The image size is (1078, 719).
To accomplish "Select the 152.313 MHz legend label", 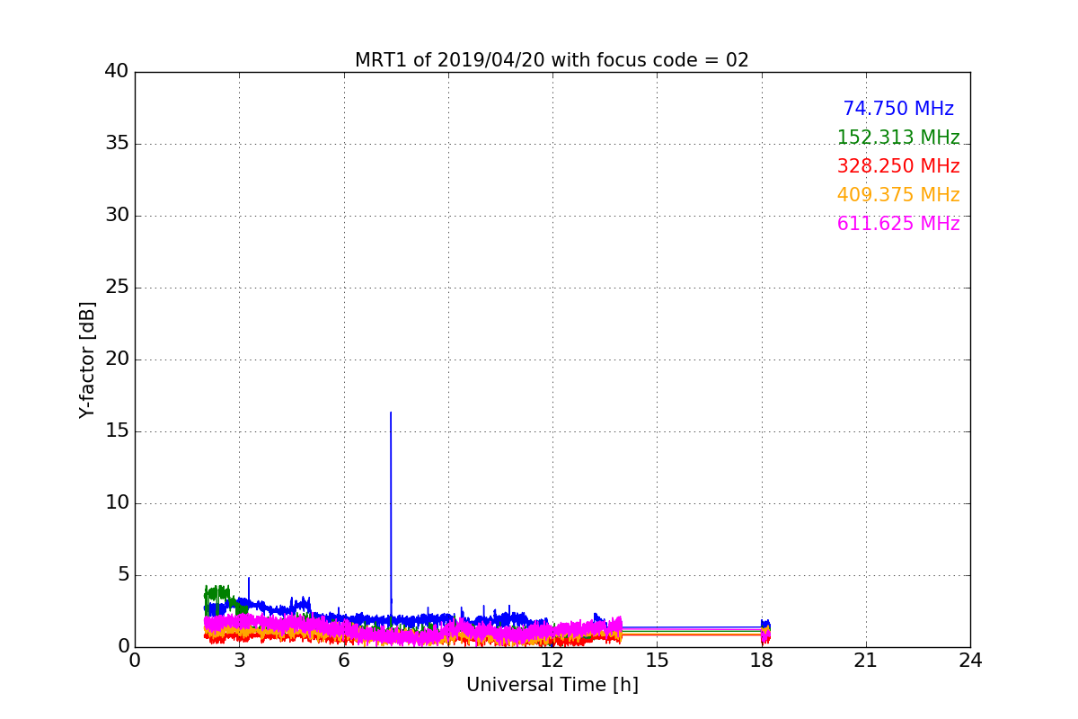I will (x=898, y=138).
